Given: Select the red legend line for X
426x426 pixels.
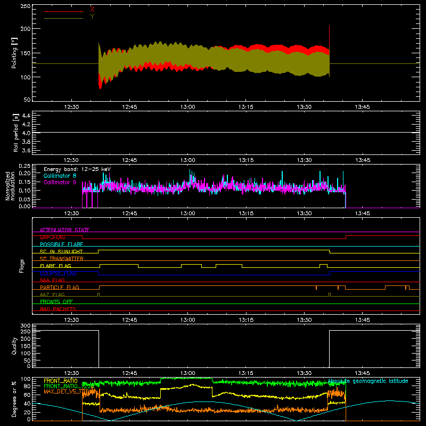Looking at the screenshot, I should click(63, 11).
